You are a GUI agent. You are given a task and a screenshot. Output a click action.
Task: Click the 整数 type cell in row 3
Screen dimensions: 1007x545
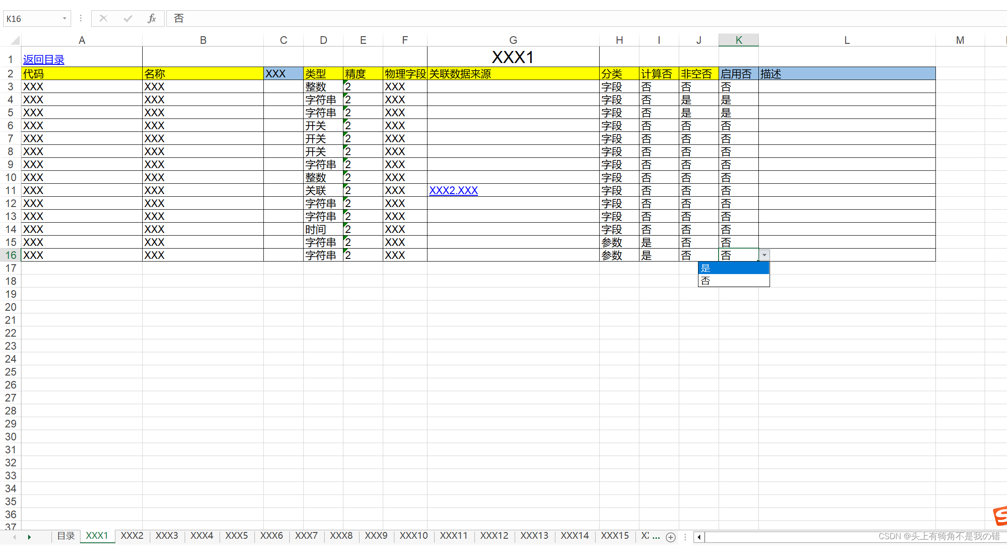[323, 86]
